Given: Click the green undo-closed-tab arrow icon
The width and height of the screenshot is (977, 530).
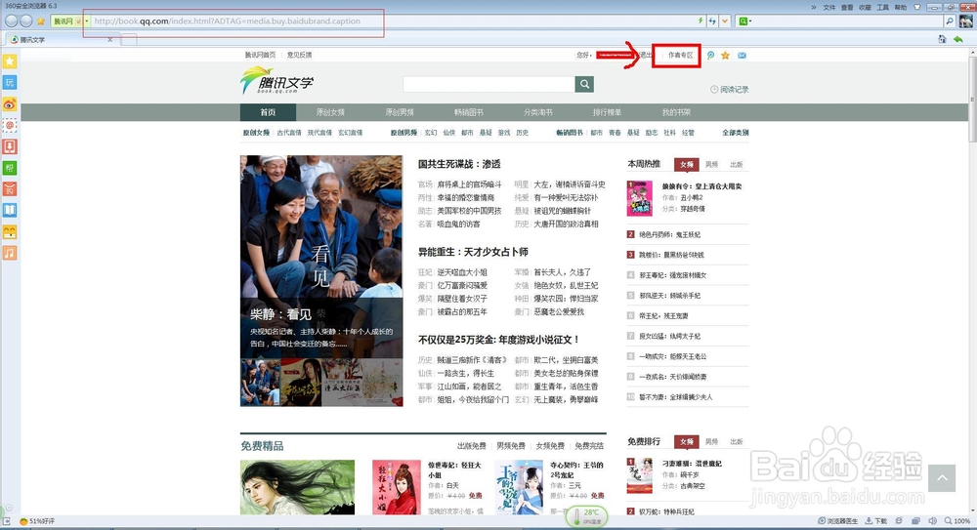Looking at the screenshot, I should (x=957, y=39).
